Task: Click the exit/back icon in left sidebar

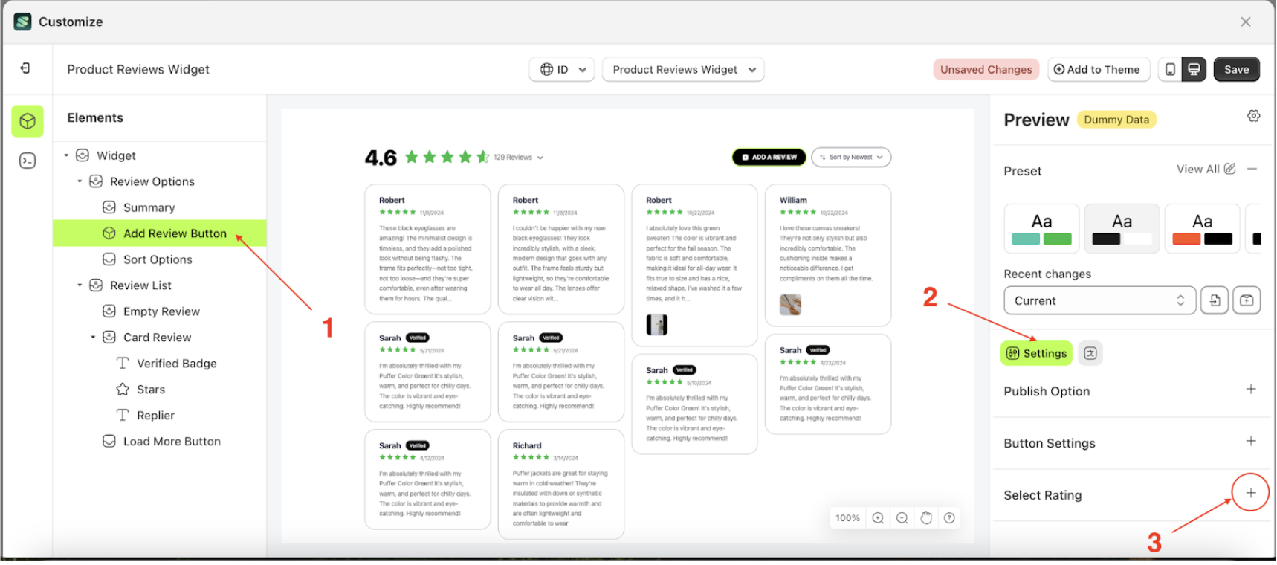Action: coord(25,68)
